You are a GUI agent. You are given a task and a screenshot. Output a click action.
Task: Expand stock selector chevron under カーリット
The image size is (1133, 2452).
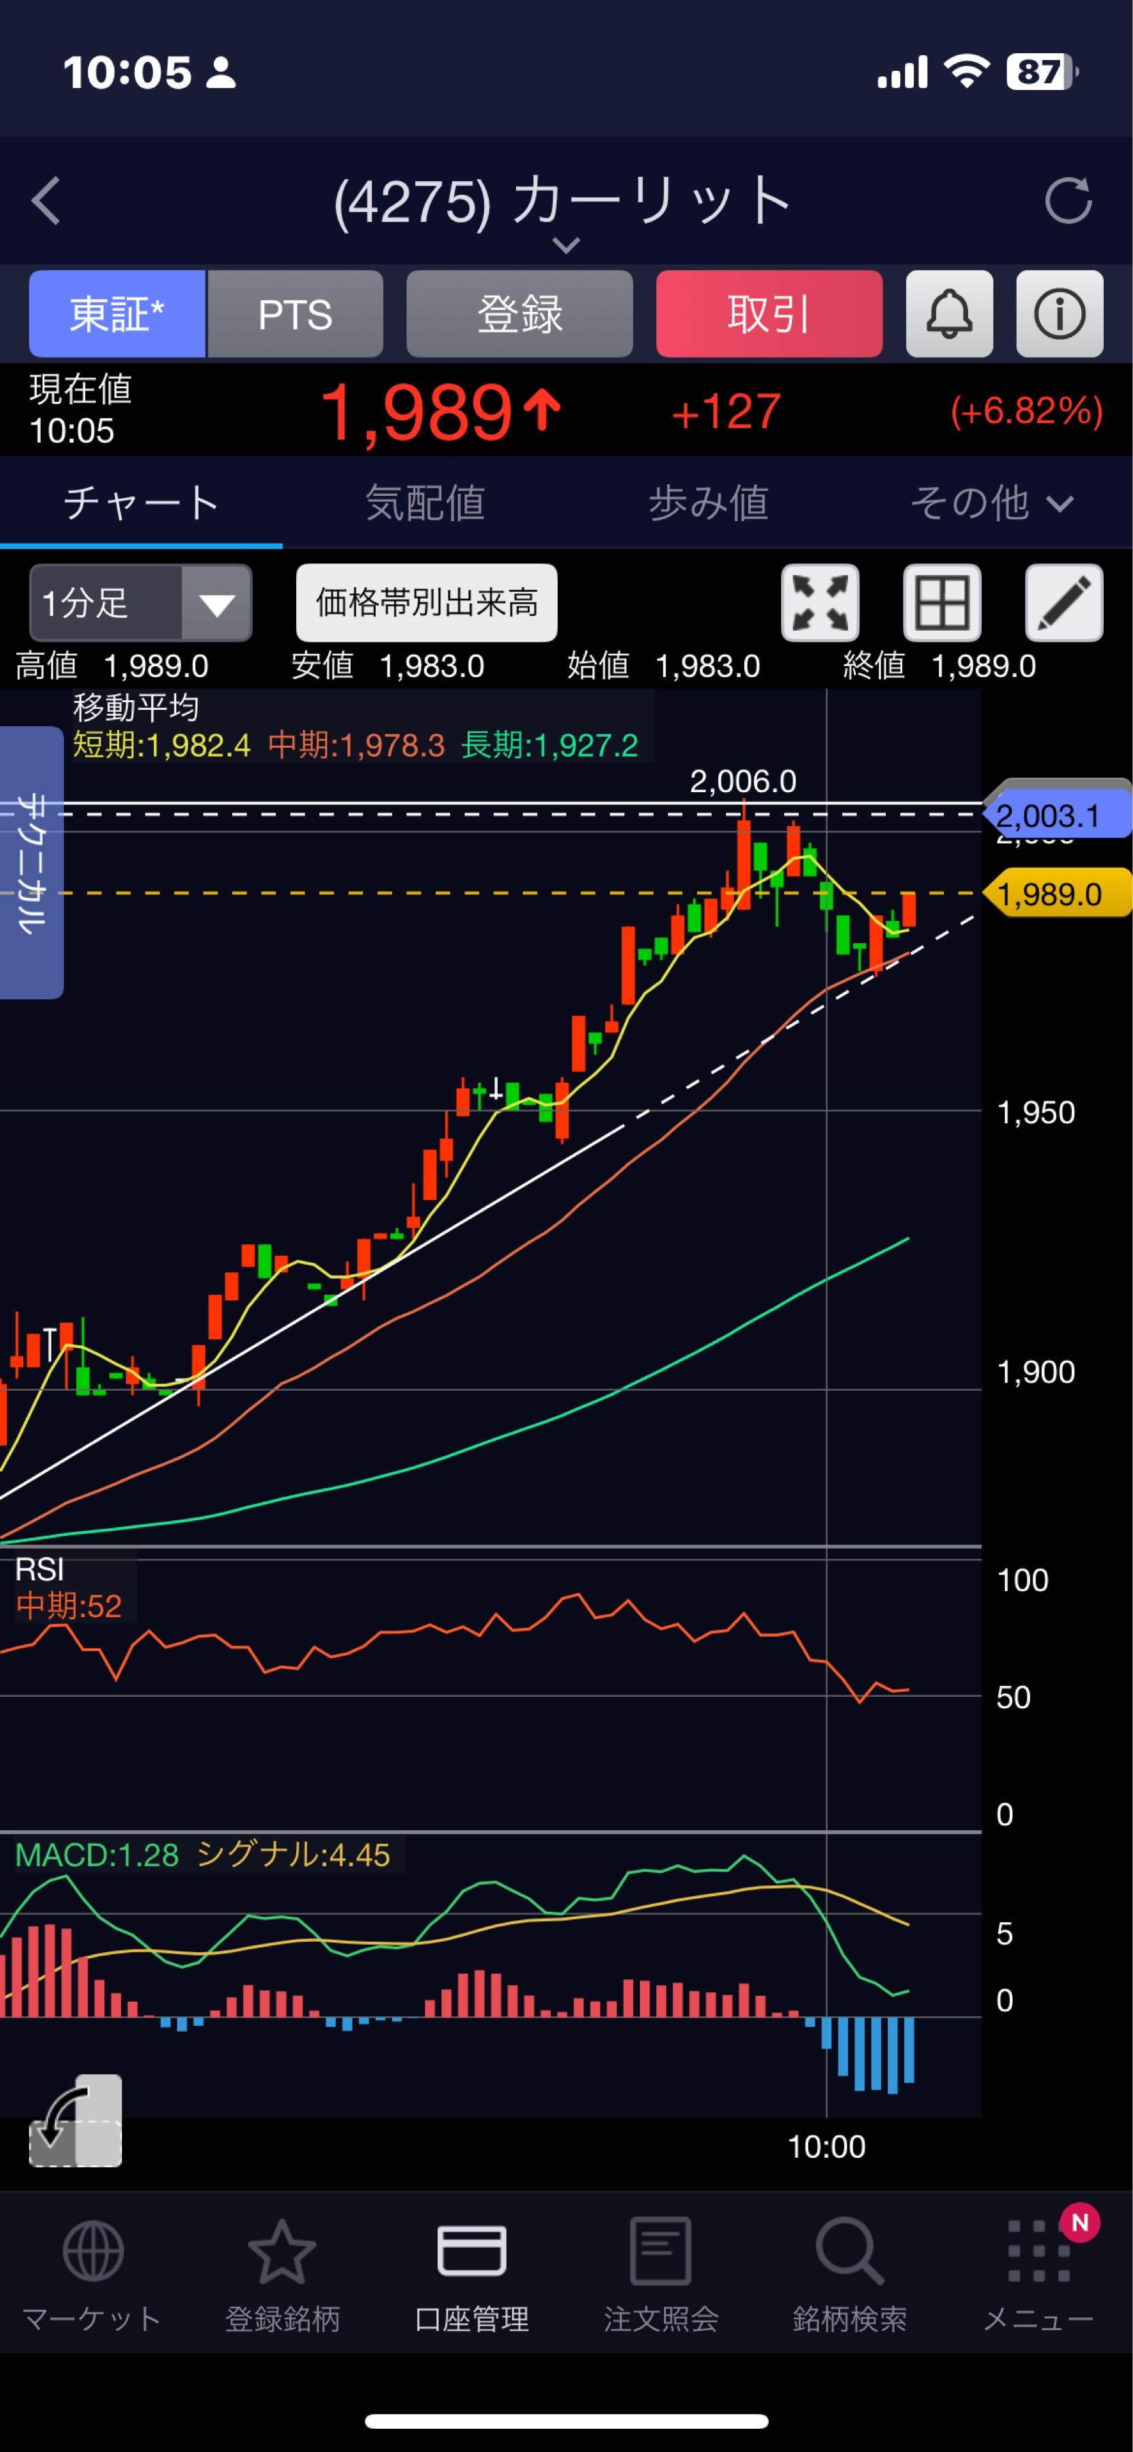tap(566, 246)
